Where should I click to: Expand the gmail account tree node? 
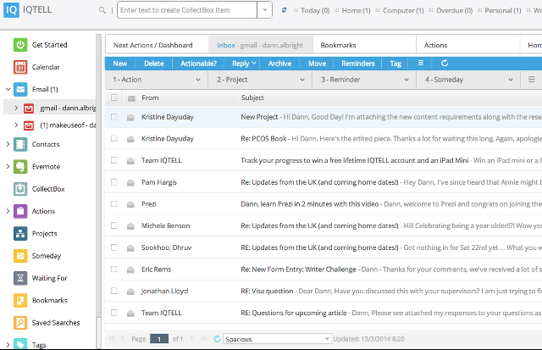16,108
